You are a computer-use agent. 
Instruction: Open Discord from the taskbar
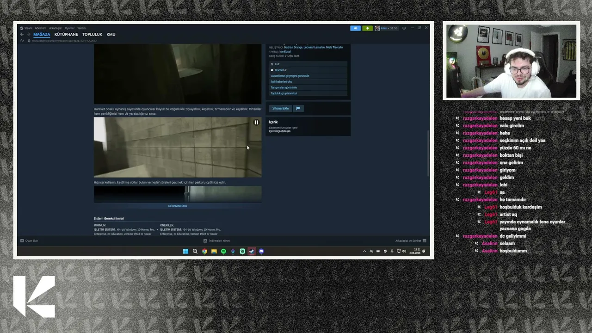coord(261,251)
